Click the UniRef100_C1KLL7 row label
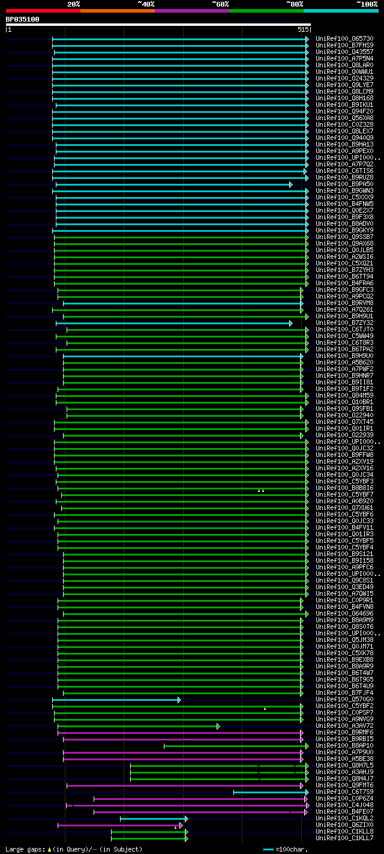 (x=344, y=838)
